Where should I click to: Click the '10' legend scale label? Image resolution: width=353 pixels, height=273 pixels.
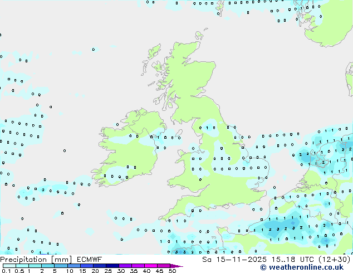pyautogui.click(x=70, y=271)
